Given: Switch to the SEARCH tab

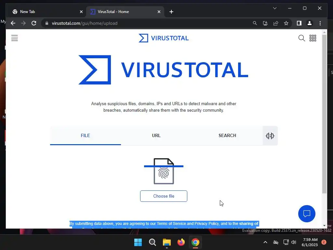Looking at the screenshot, I should 227,135.
